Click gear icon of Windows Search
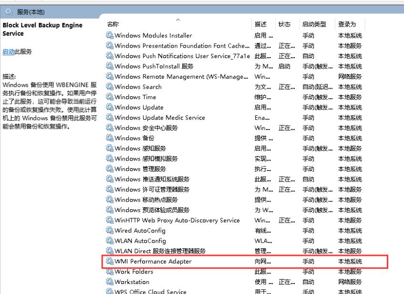This screenshot has width=404, height=294. [110, 87]
